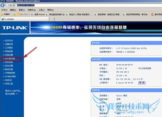162x117 pixels.
Task: Open 网络参数 in the sidebar
Action: click(x=9, y=51)
